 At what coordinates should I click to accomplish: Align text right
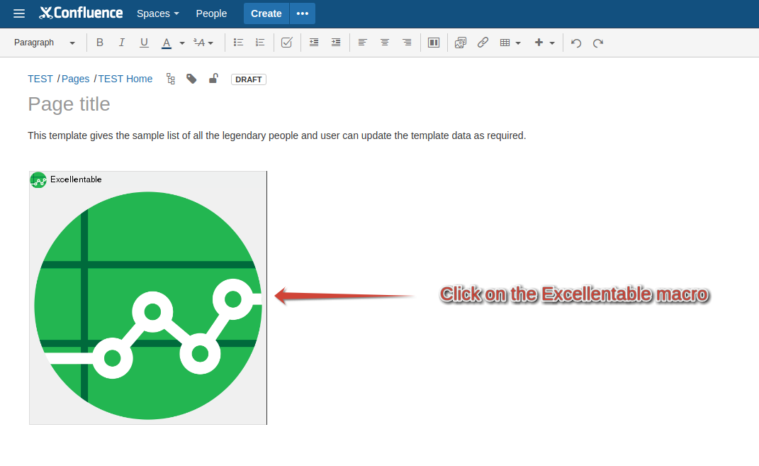407,43
